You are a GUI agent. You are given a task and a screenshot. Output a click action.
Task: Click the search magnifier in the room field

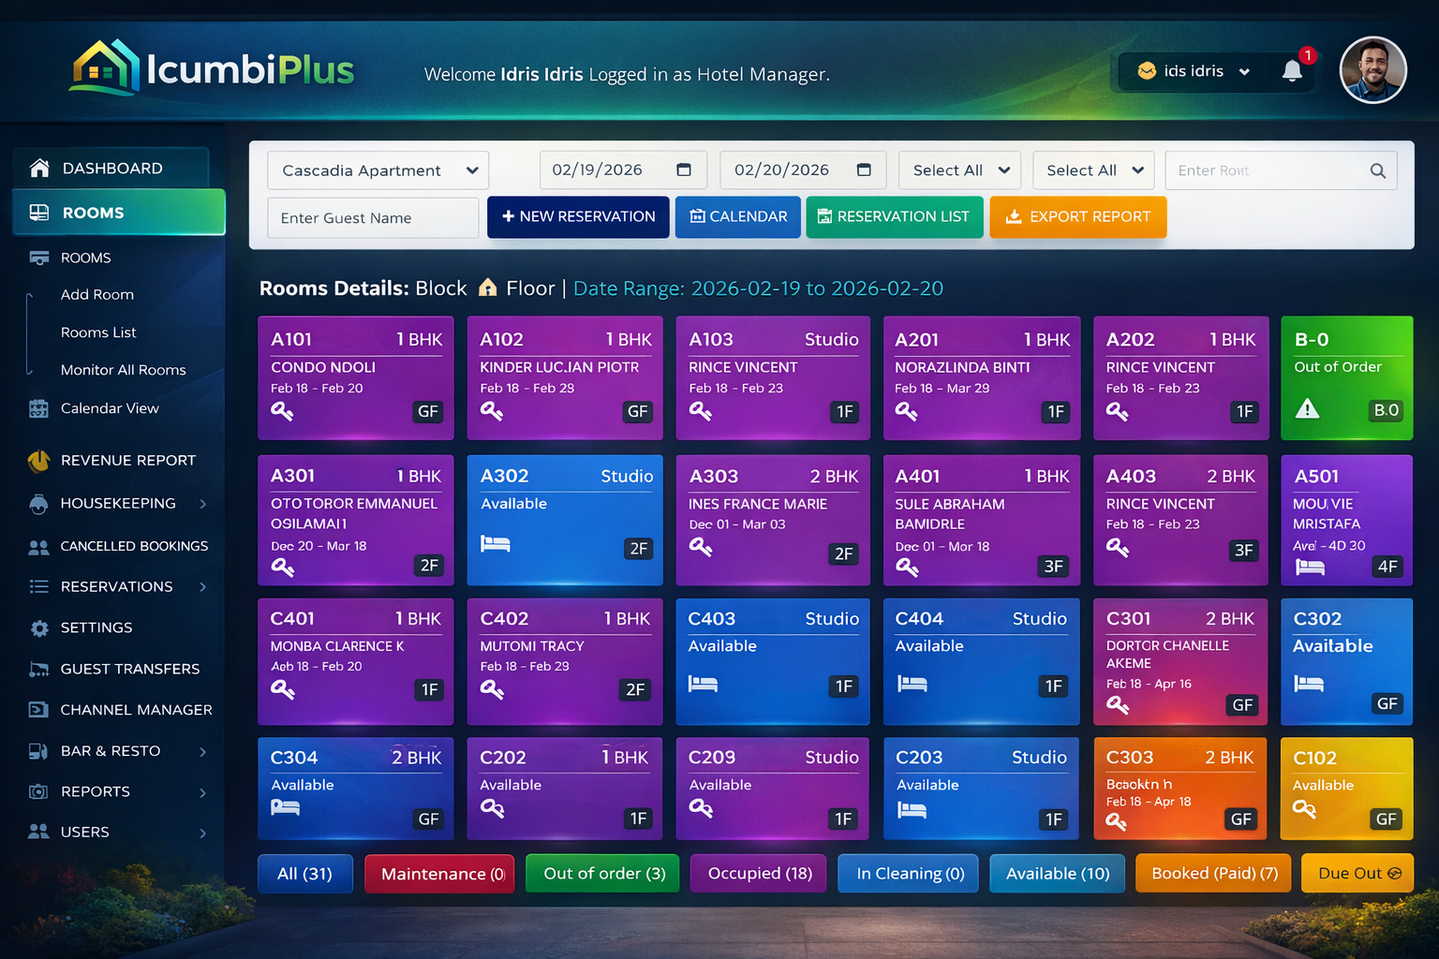pyautogui.click(x=1377, y=170)
